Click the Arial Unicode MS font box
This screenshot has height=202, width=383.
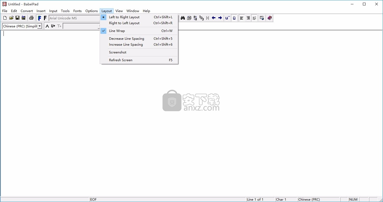(74, 18)
